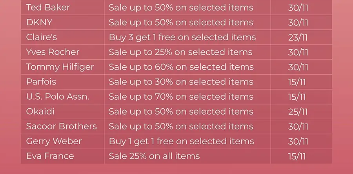
Task: Select the 25/11 date for Okaidi
Action: (298, 111)
